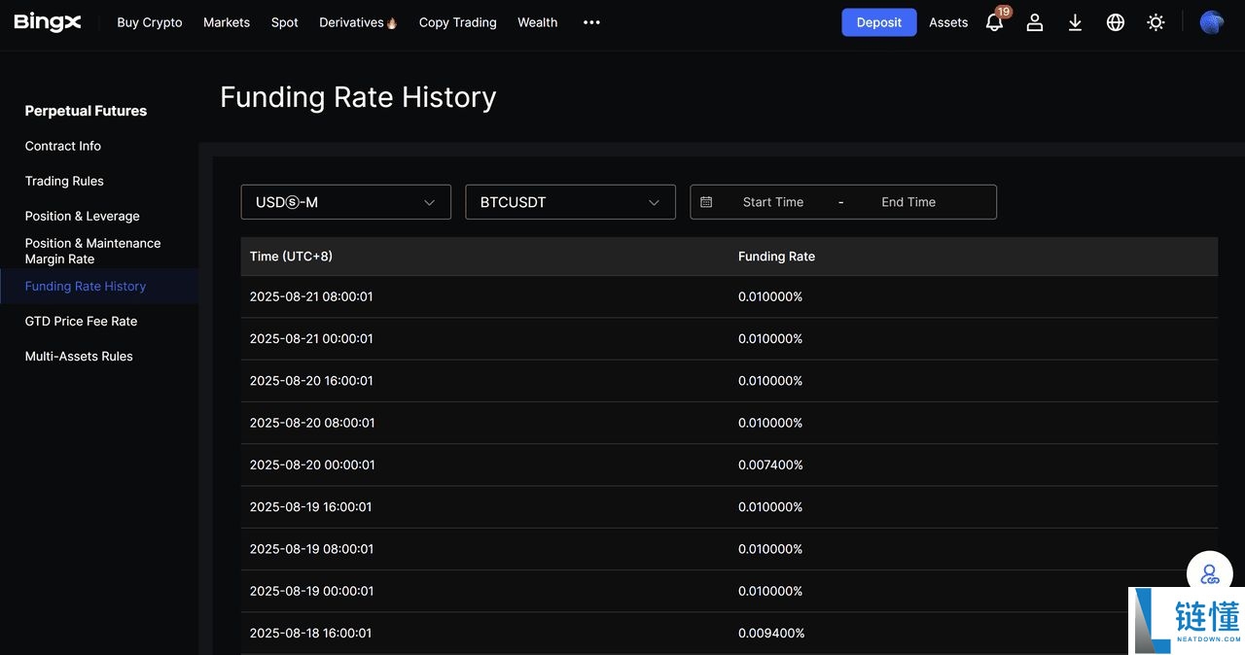This screenshot has width=1245, height=655.
Task: Open the customer support chat bubble
Action: pyautogui.click(x=1209, y=573)
